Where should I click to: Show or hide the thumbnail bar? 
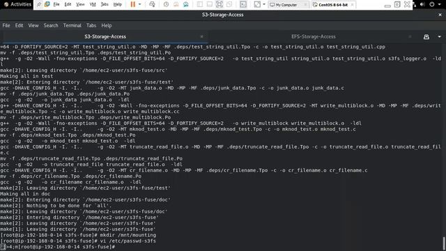[x=210, y=5]
